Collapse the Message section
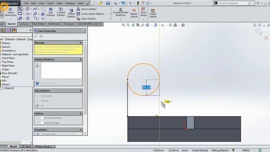The image size is (270, 152). click(81, 43)
